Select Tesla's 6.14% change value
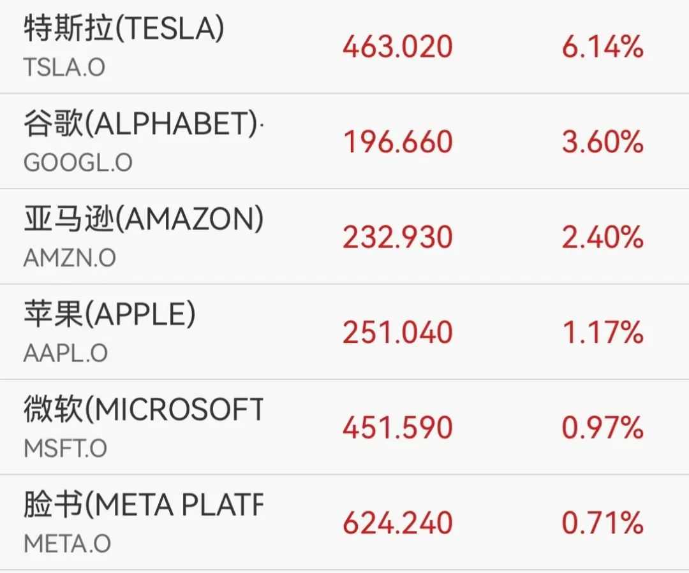Image resolution: width=689 pixels, height=573 pixels. point(602,48)
